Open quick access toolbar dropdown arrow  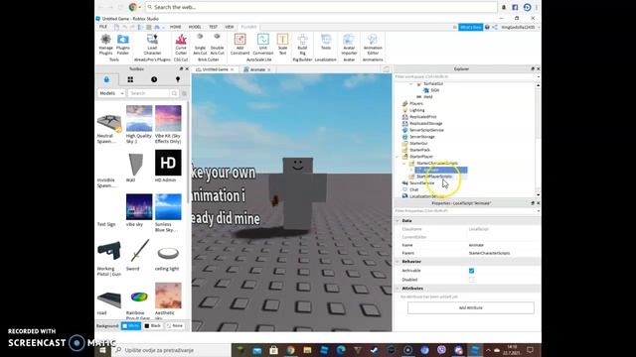coord(163,27)
